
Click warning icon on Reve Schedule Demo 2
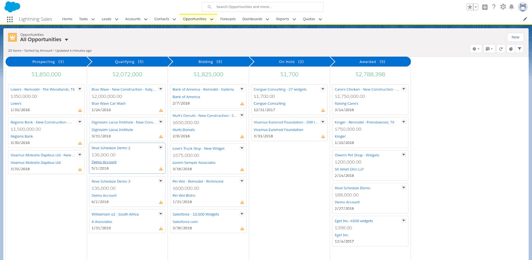point(161,169)
